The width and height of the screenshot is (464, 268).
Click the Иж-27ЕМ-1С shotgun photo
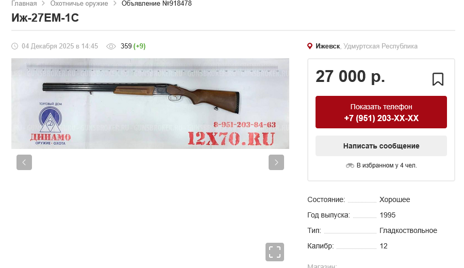coord(151,104)
